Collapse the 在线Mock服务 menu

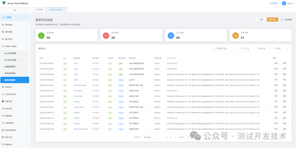click(x=27, y=46)
